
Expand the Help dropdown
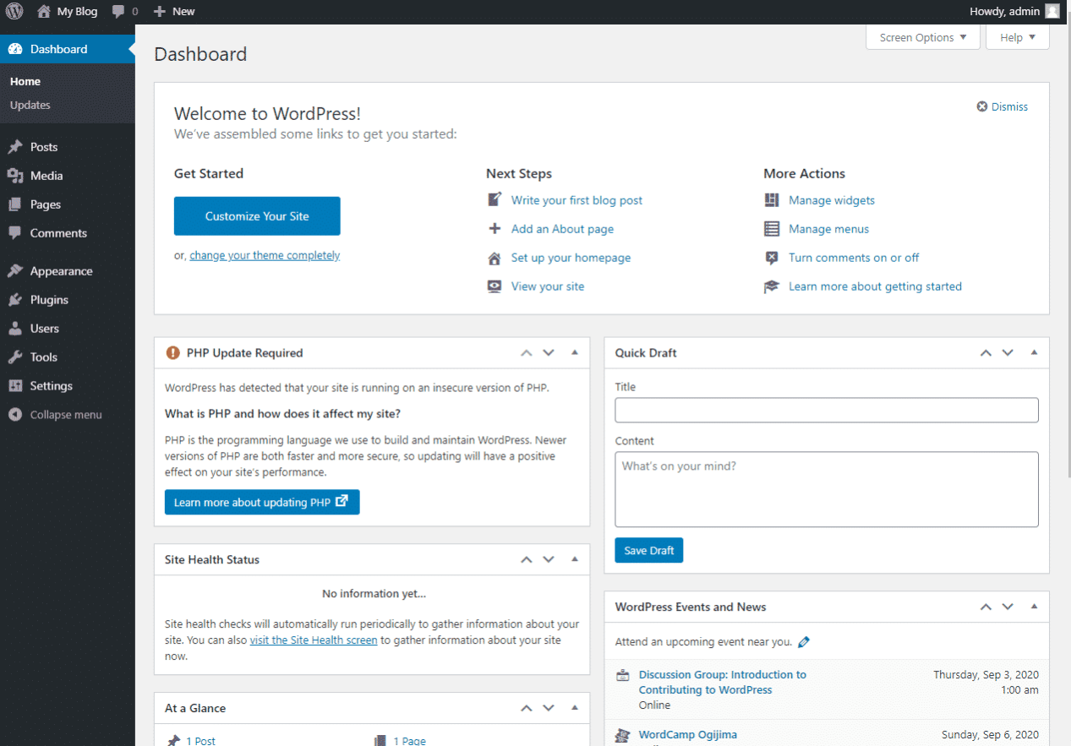click(x=1017, y=37)
